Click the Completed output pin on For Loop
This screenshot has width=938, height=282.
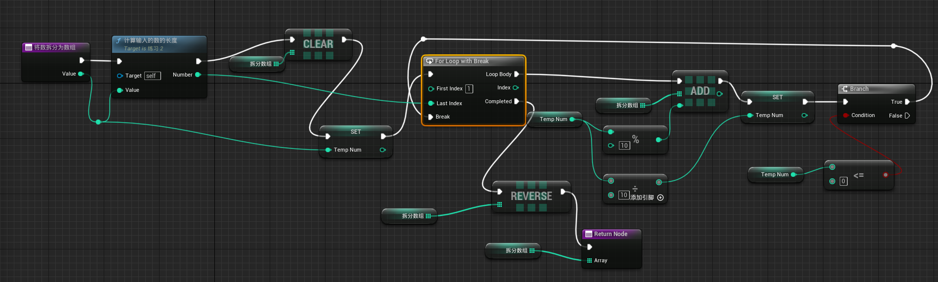(x=517, y=101)
